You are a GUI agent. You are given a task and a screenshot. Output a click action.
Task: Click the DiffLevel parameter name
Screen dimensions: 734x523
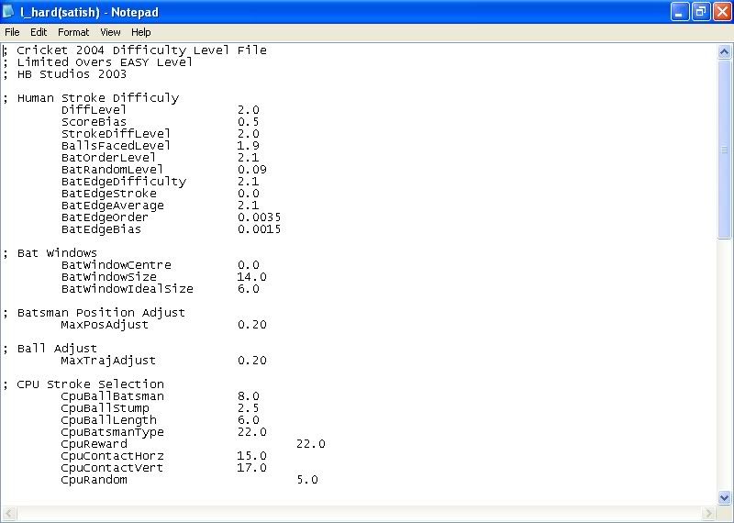tap(94, 110)
